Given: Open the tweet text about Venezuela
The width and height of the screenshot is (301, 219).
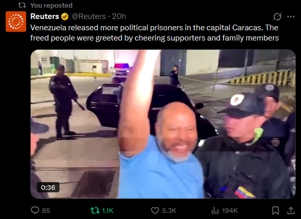Looking at the screenshot, I should click(154, 33).
